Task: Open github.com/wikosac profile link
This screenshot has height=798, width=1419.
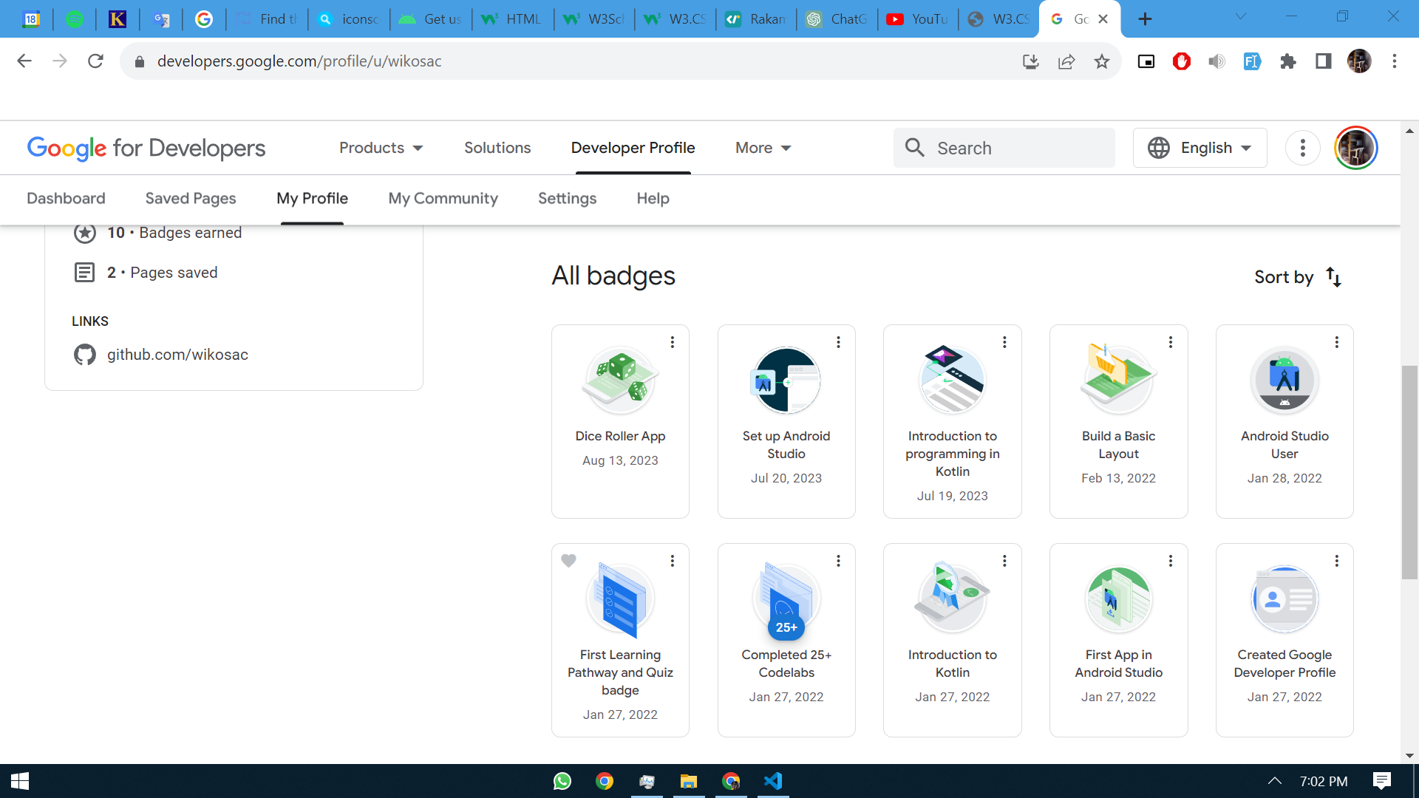Action: [177, 355]
